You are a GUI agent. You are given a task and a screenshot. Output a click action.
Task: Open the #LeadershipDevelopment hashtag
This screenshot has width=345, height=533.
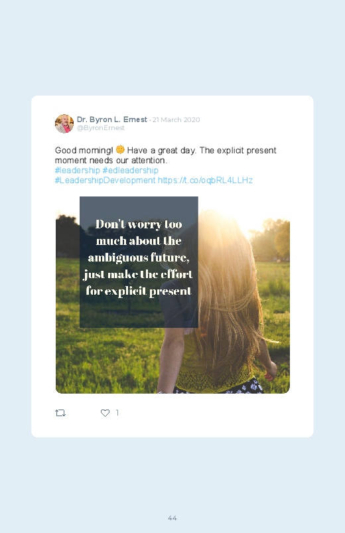(x=105, y=180)
